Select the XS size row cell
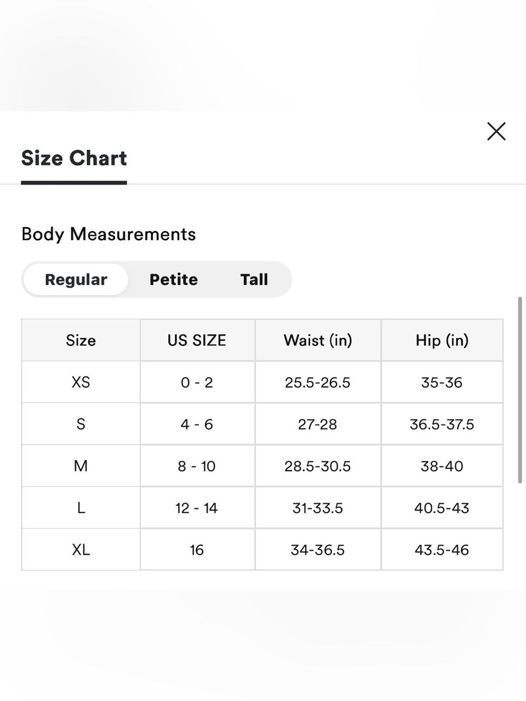 pos(81,382)
